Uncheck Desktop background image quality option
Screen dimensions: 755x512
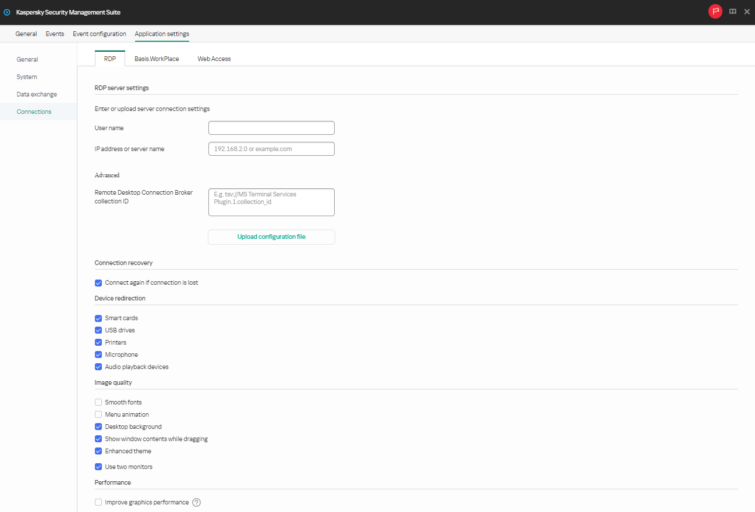tap(98, 426)
